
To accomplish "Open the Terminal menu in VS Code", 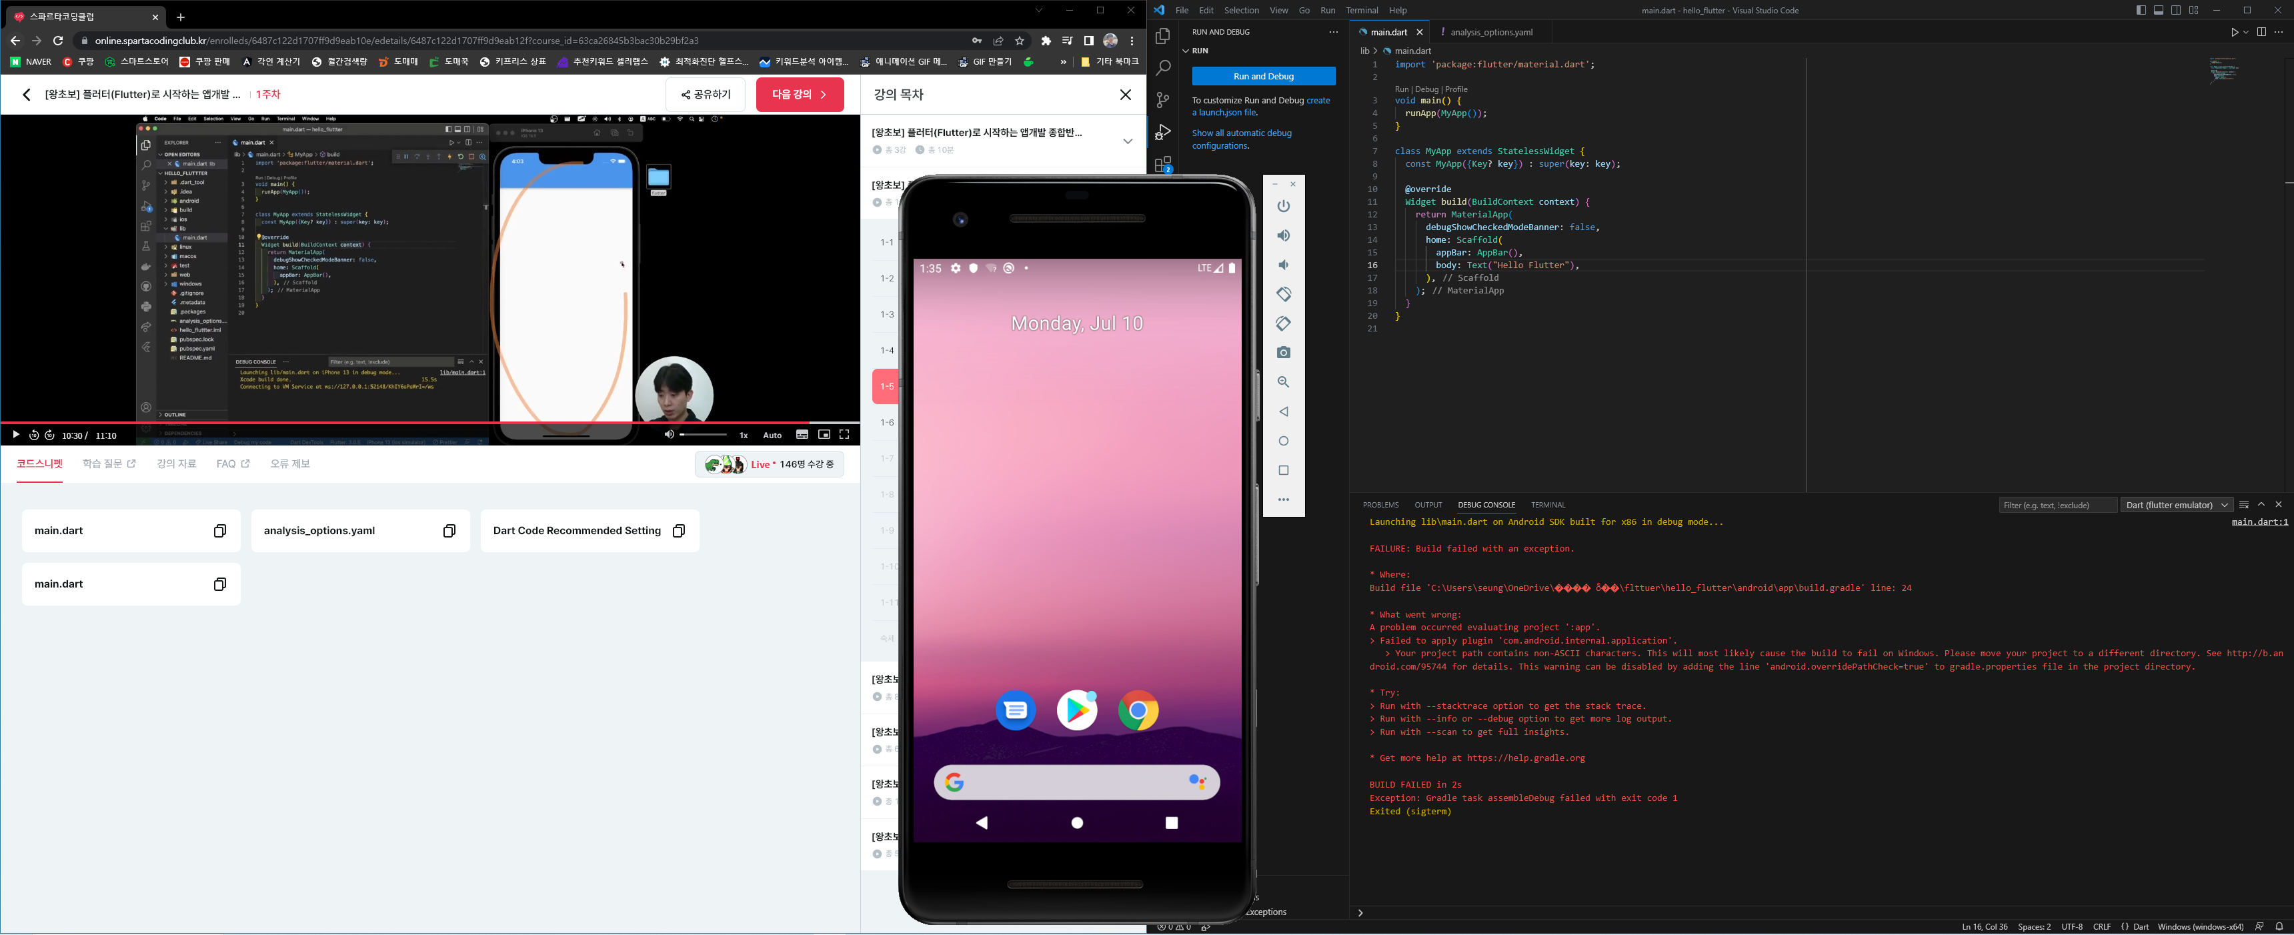I will [x=1362, y=11].
